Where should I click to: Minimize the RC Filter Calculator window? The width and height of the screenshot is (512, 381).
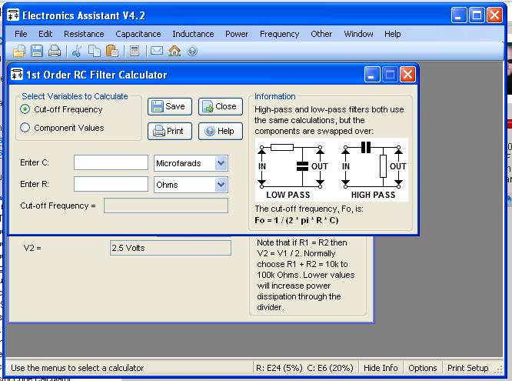[372, 75]
